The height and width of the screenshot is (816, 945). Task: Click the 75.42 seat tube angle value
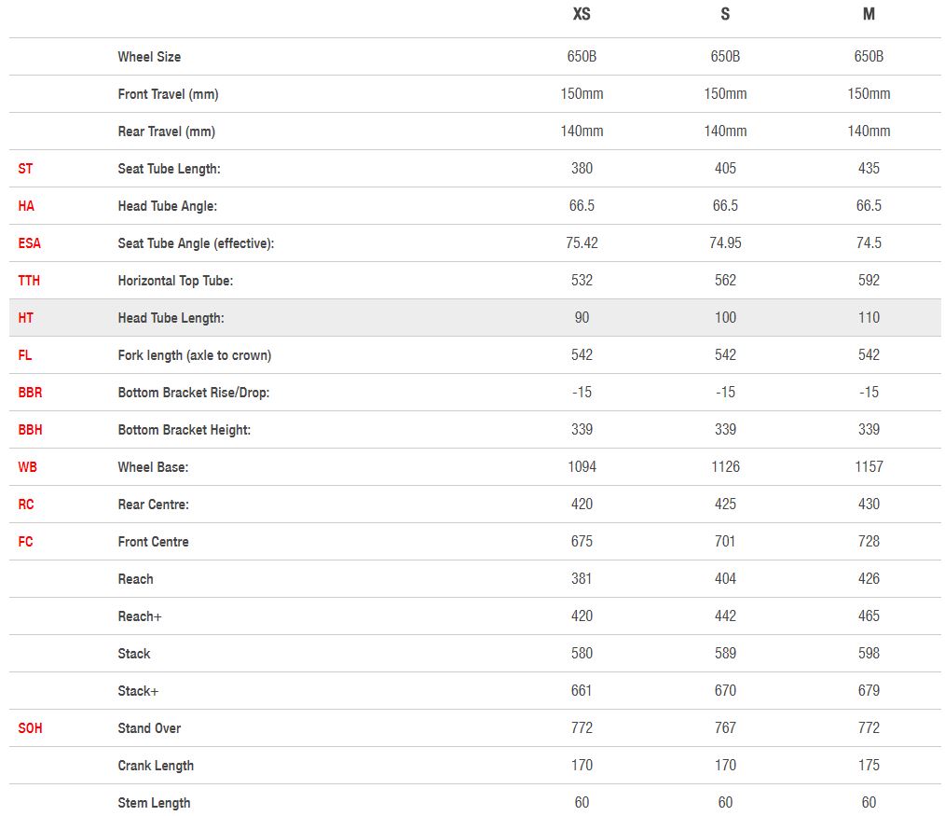click(582, 243)
